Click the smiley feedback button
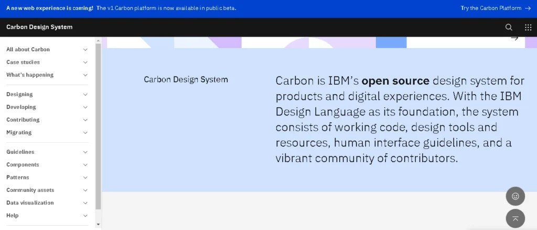 point(515,196)
